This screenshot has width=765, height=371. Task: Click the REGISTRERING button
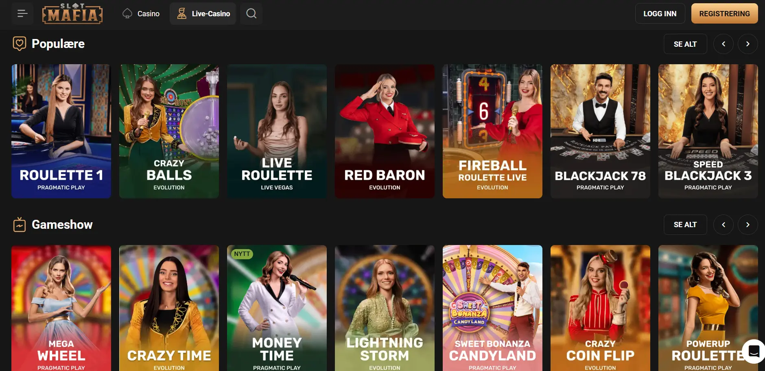coord(724,14)
